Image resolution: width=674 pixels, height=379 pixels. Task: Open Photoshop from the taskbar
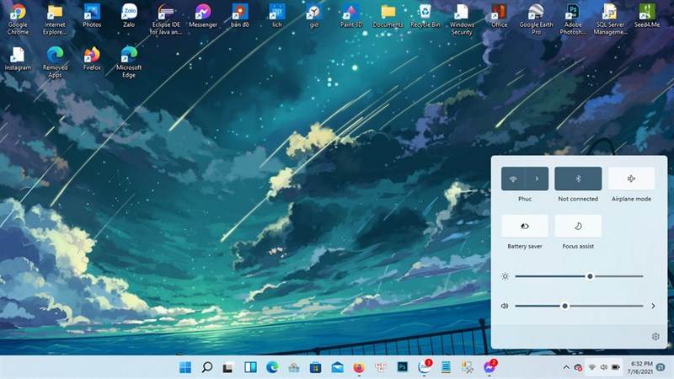tap(403, 368)
